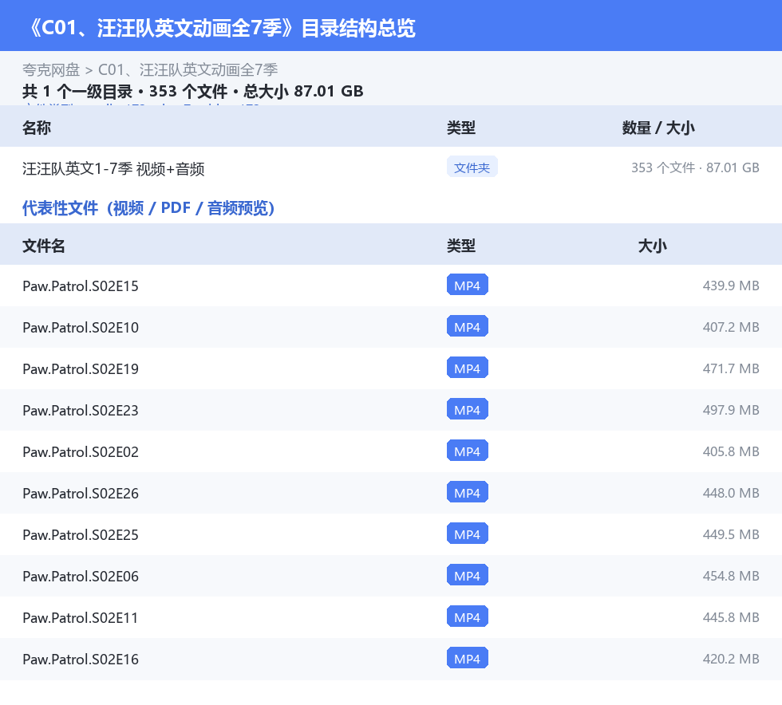Click MP4 badge for Paw.Patrol.S02E06

point(468,574)
